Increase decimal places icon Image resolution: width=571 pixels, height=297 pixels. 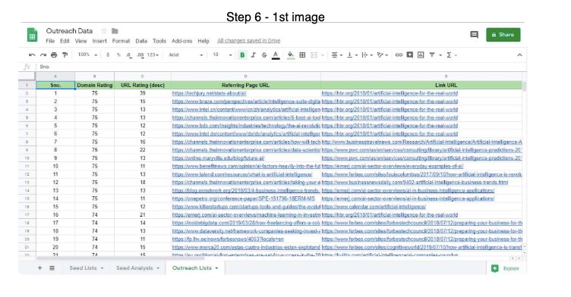pos(140,55)
